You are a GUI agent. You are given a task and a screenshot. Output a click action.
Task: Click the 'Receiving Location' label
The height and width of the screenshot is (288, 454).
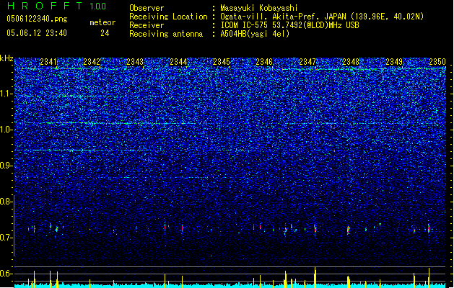tap(168, 17)
